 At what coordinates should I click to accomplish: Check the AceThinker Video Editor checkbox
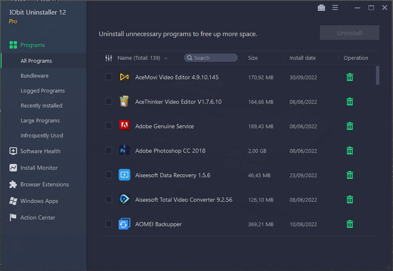109,101
